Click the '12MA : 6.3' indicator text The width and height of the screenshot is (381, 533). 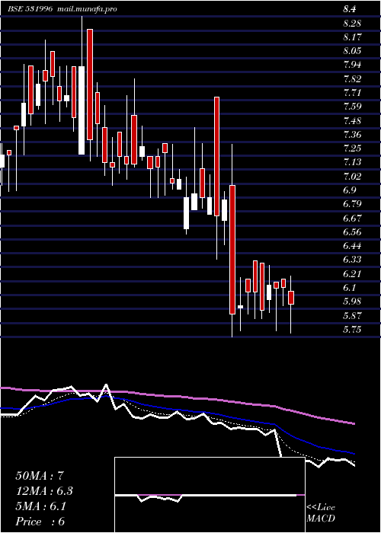pyautogui.click(x=44, y=491)
